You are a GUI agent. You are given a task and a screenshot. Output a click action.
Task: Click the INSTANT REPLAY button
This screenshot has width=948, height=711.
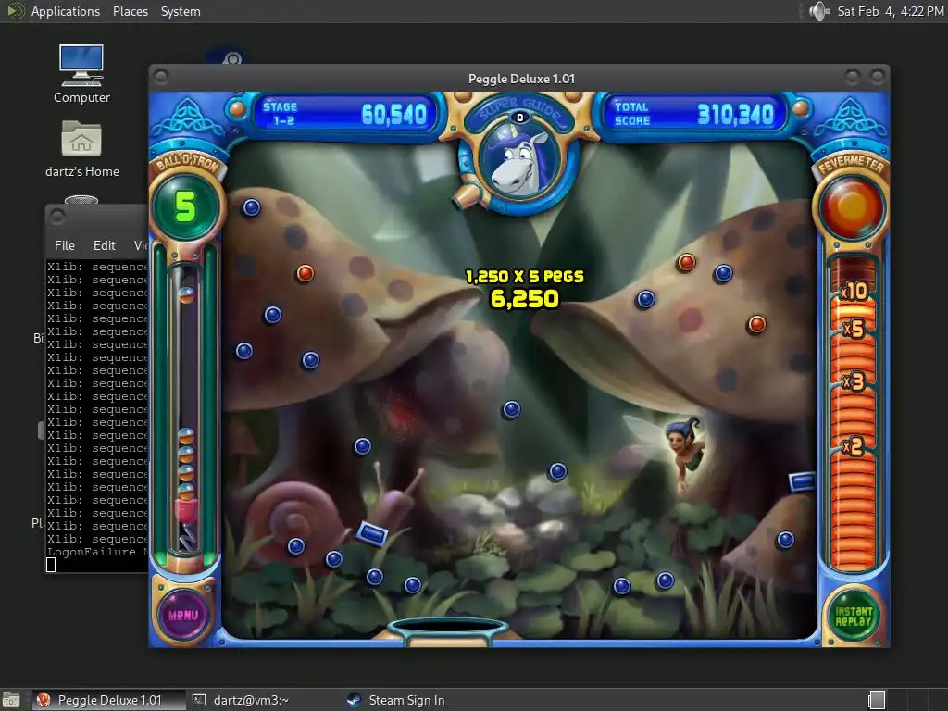point(853,616)
